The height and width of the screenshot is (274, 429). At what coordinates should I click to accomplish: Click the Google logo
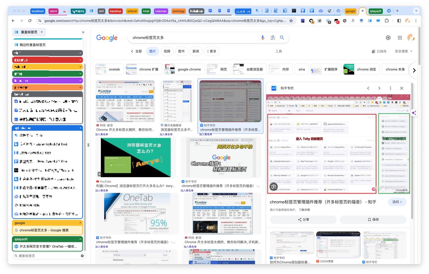point(107,38)
